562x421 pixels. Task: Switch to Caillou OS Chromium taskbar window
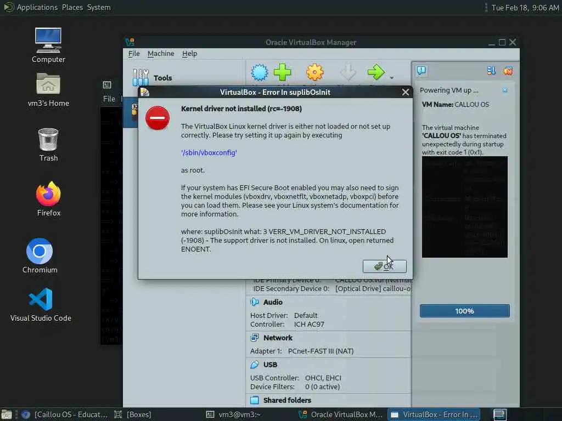(65, 414)
